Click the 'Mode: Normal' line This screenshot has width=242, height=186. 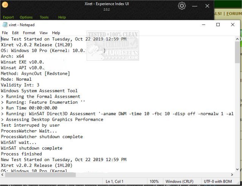coord(16,79)
